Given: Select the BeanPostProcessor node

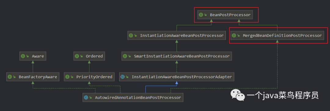Looking at the screenshot, I should (225, 15).
